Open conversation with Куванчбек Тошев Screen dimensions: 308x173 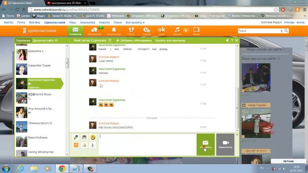tap(40, 69)
